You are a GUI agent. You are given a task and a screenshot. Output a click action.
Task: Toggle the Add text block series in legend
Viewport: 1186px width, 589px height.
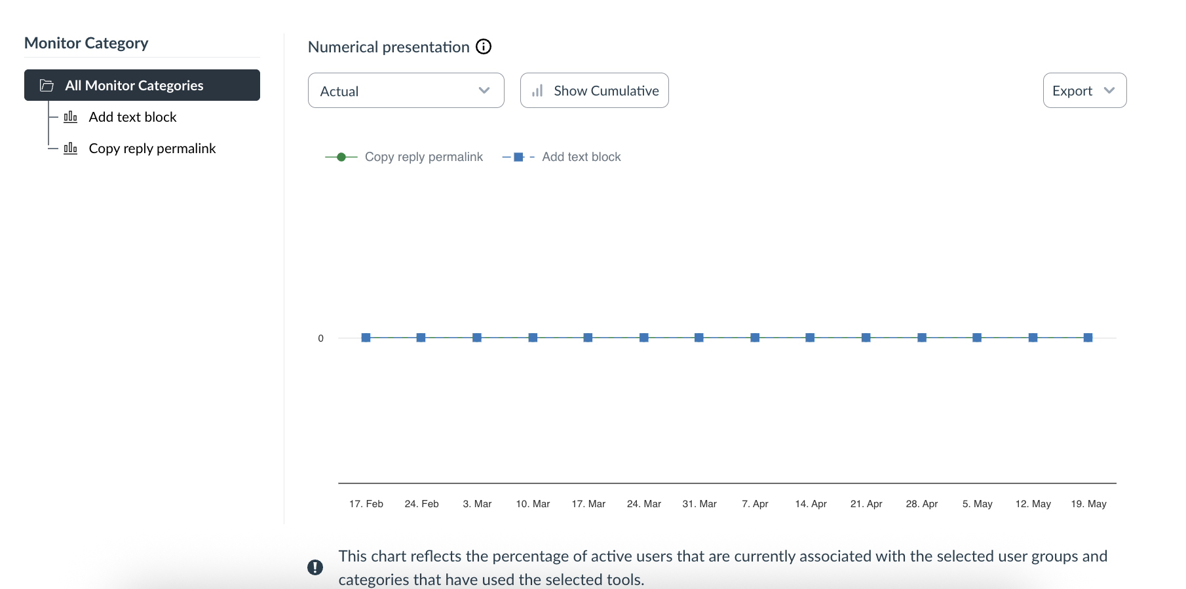(581, 157)
